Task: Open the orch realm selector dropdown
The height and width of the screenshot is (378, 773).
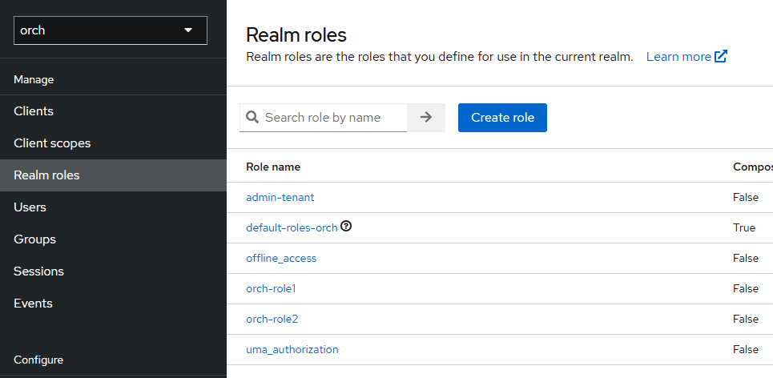Action: [x=111, y=30]
